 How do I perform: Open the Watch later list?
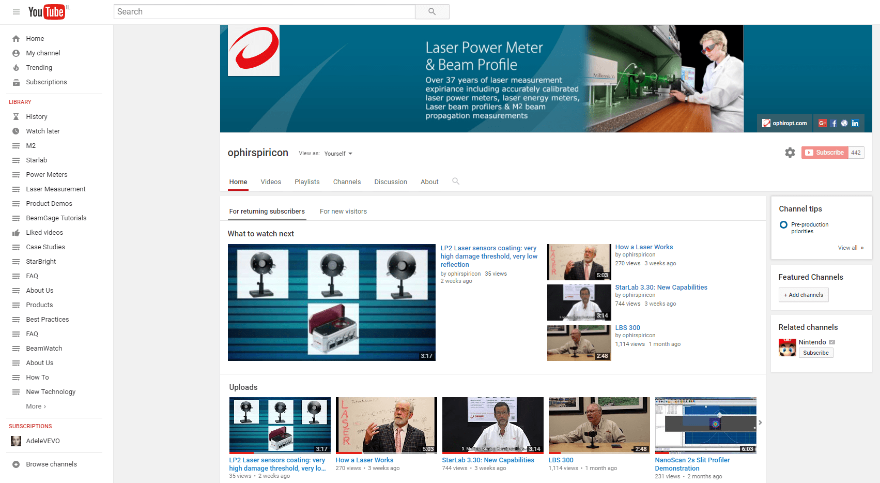click(x=43, y=131)
